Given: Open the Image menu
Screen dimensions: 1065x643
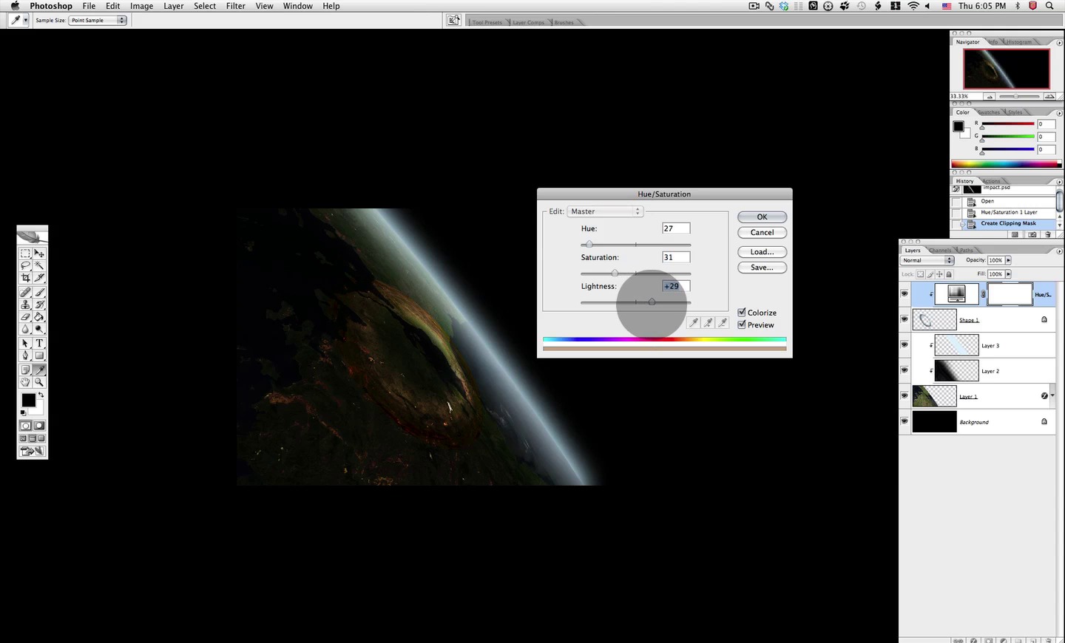Looking at the screenshot, I should tap(141, 6).
